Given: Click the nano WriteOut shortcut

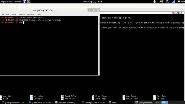Looking at the screenshot, I should point(37,96).
